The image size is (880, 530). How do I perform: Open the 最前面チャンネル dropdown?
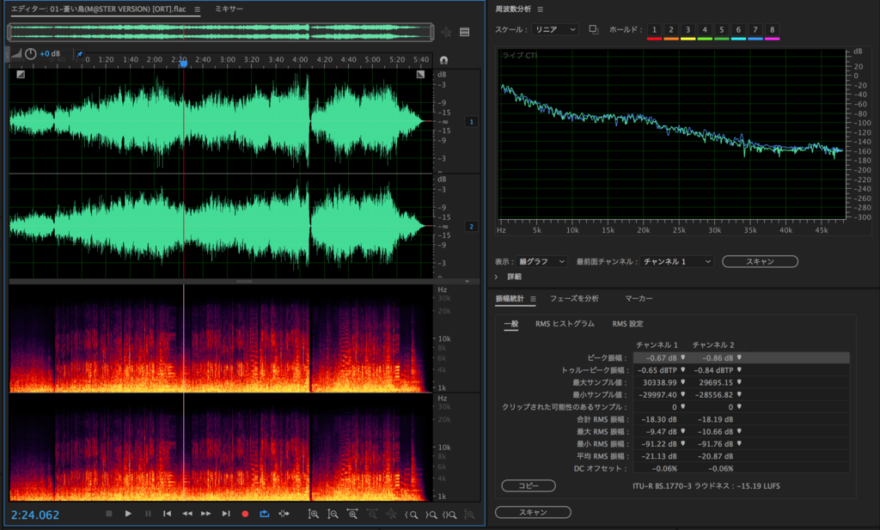coord(676,261)
